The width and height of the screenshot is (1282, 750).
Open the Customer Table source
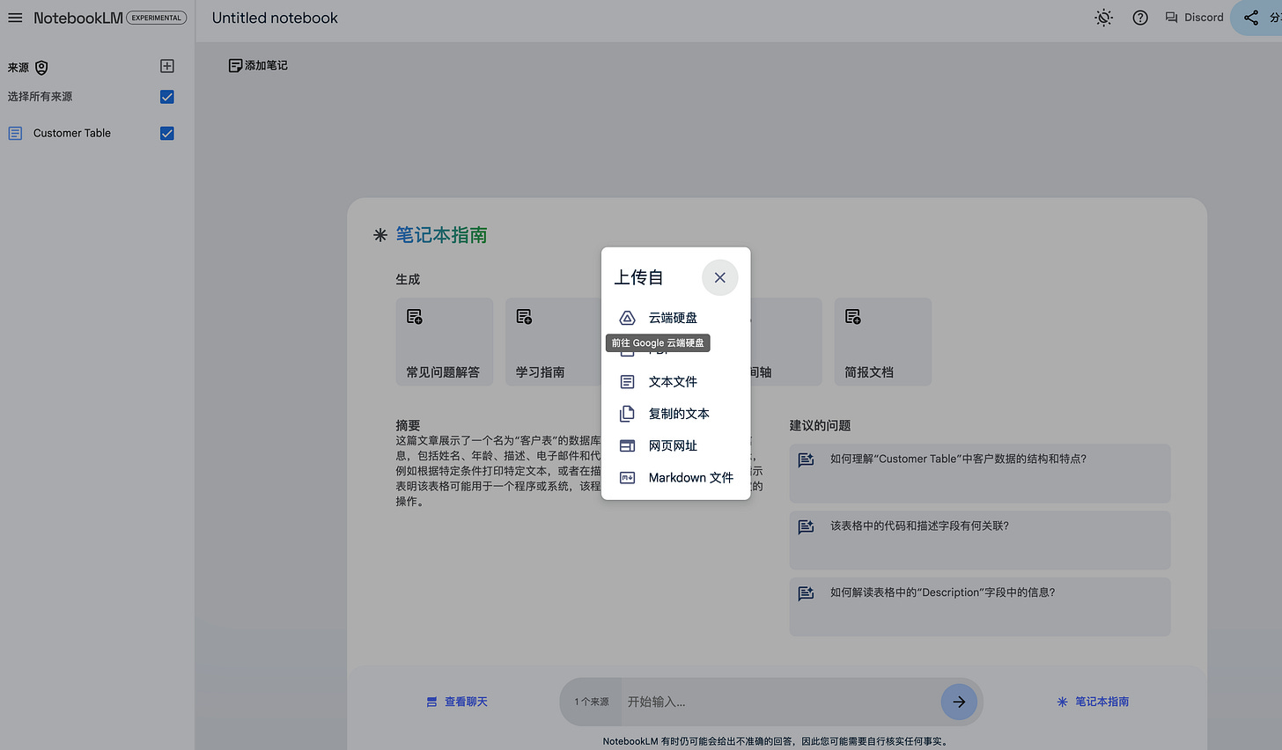coord(72,133)
